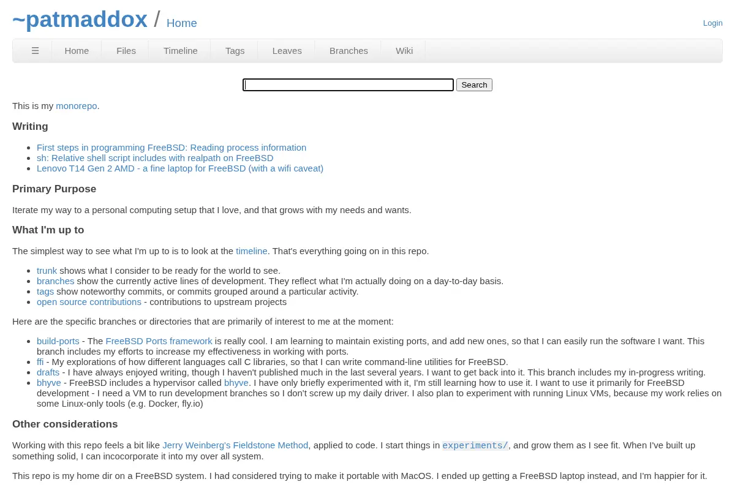Open the ~patmaddox title link
Image resolution: width=735 pixels, height=490 pixels.
click(80, 20)
